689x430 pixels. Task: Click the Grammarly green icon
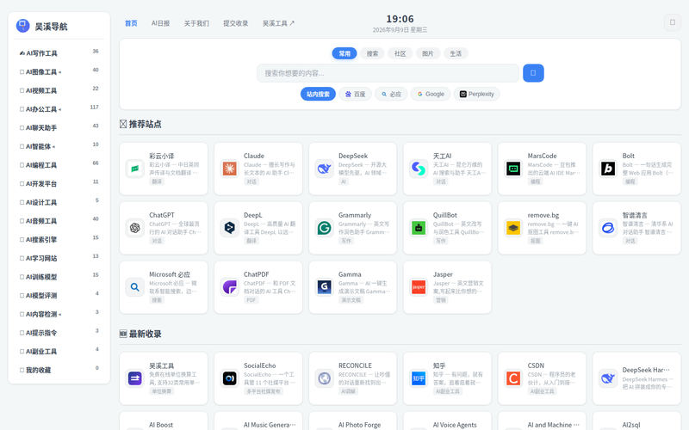click(325, 228)
